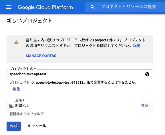Click the orange warning triangle icon
Viewport: 165px width, 135px height.
[16, 43]
